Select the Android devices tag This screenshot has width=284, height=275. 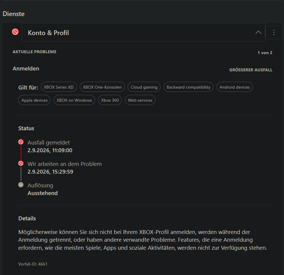click(235, 87)
